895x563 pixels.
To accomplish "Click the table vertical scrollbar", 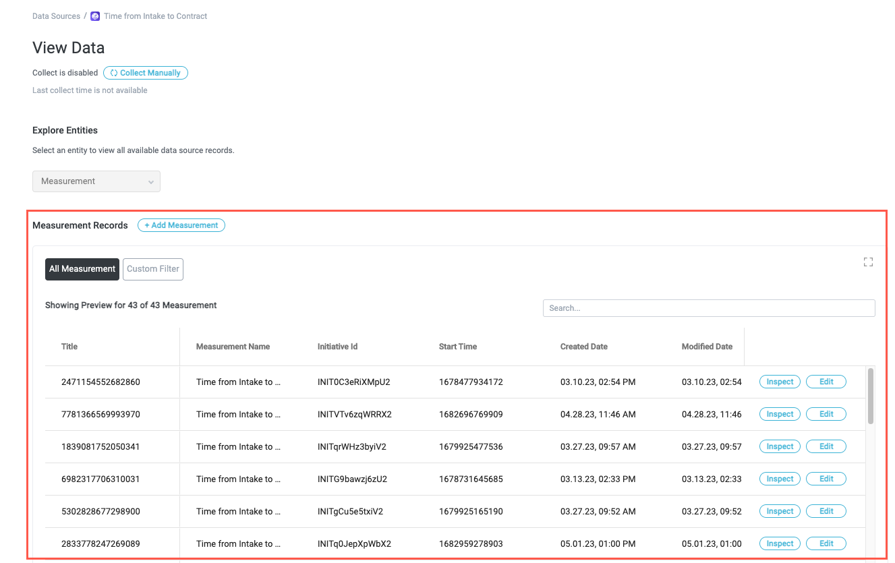I will point(871,396).
